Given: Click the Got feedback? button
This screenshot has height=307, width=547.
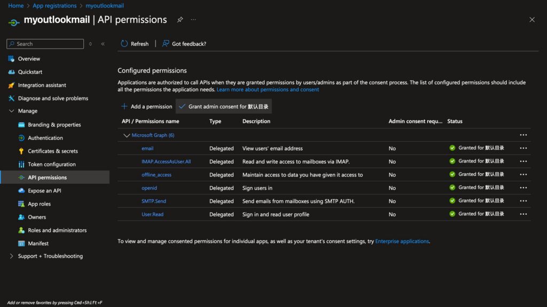Looking at the screenshot, I should point(184,44).
